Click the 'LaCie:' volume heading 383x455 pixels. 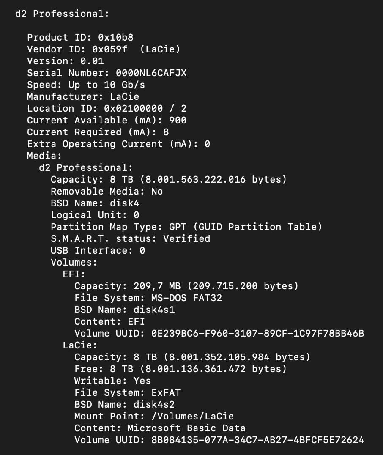[x=80, y=345]
